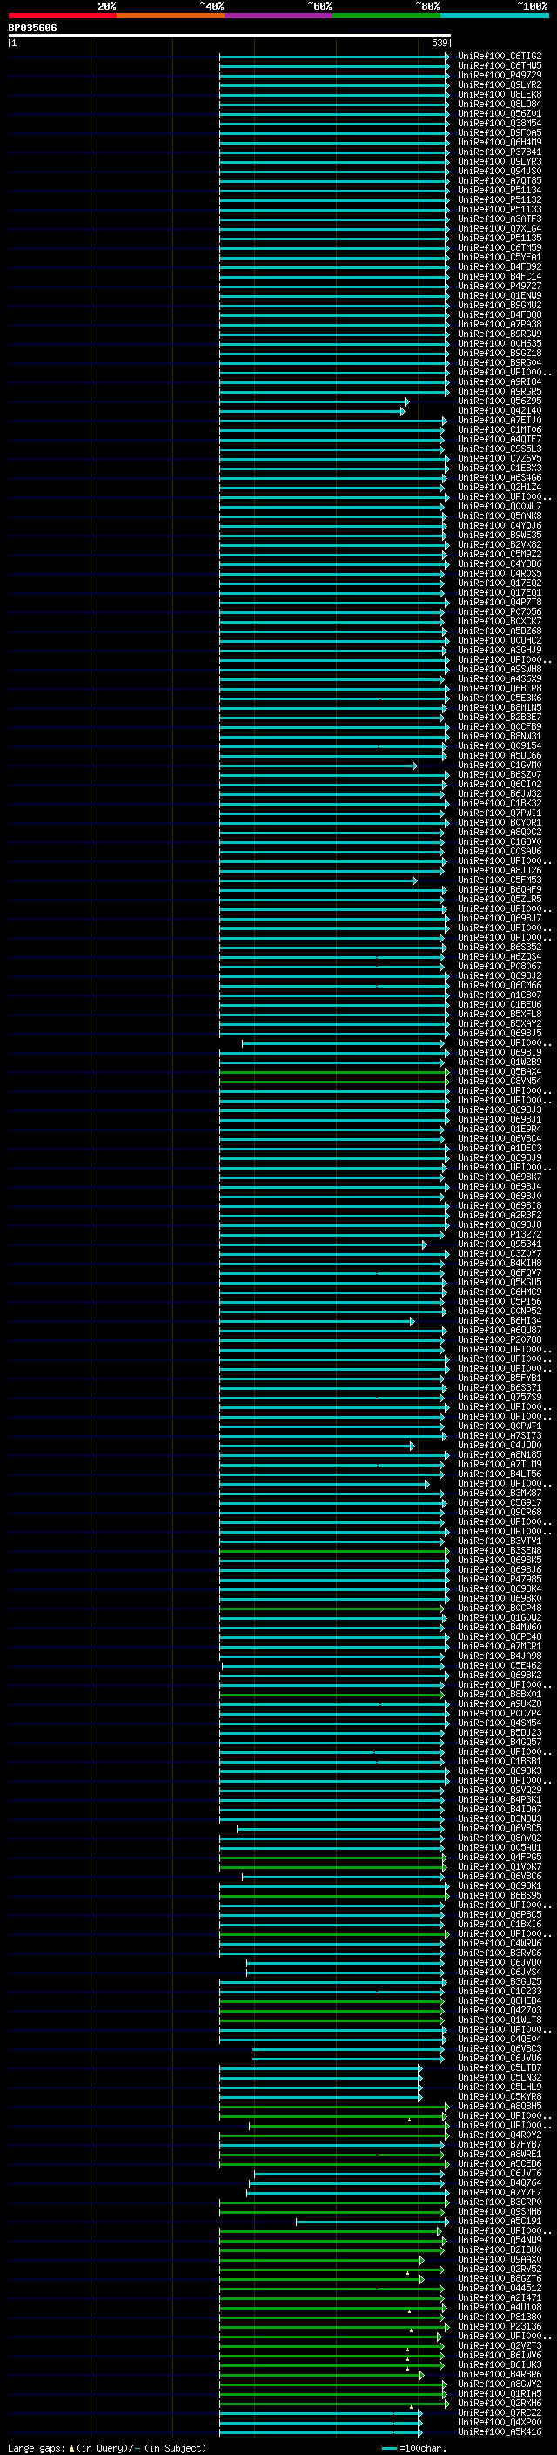Screen dimensions: 557x2455
Task: Click hit label UniRef100_P13272
Action: click(x=500, y=1234)
